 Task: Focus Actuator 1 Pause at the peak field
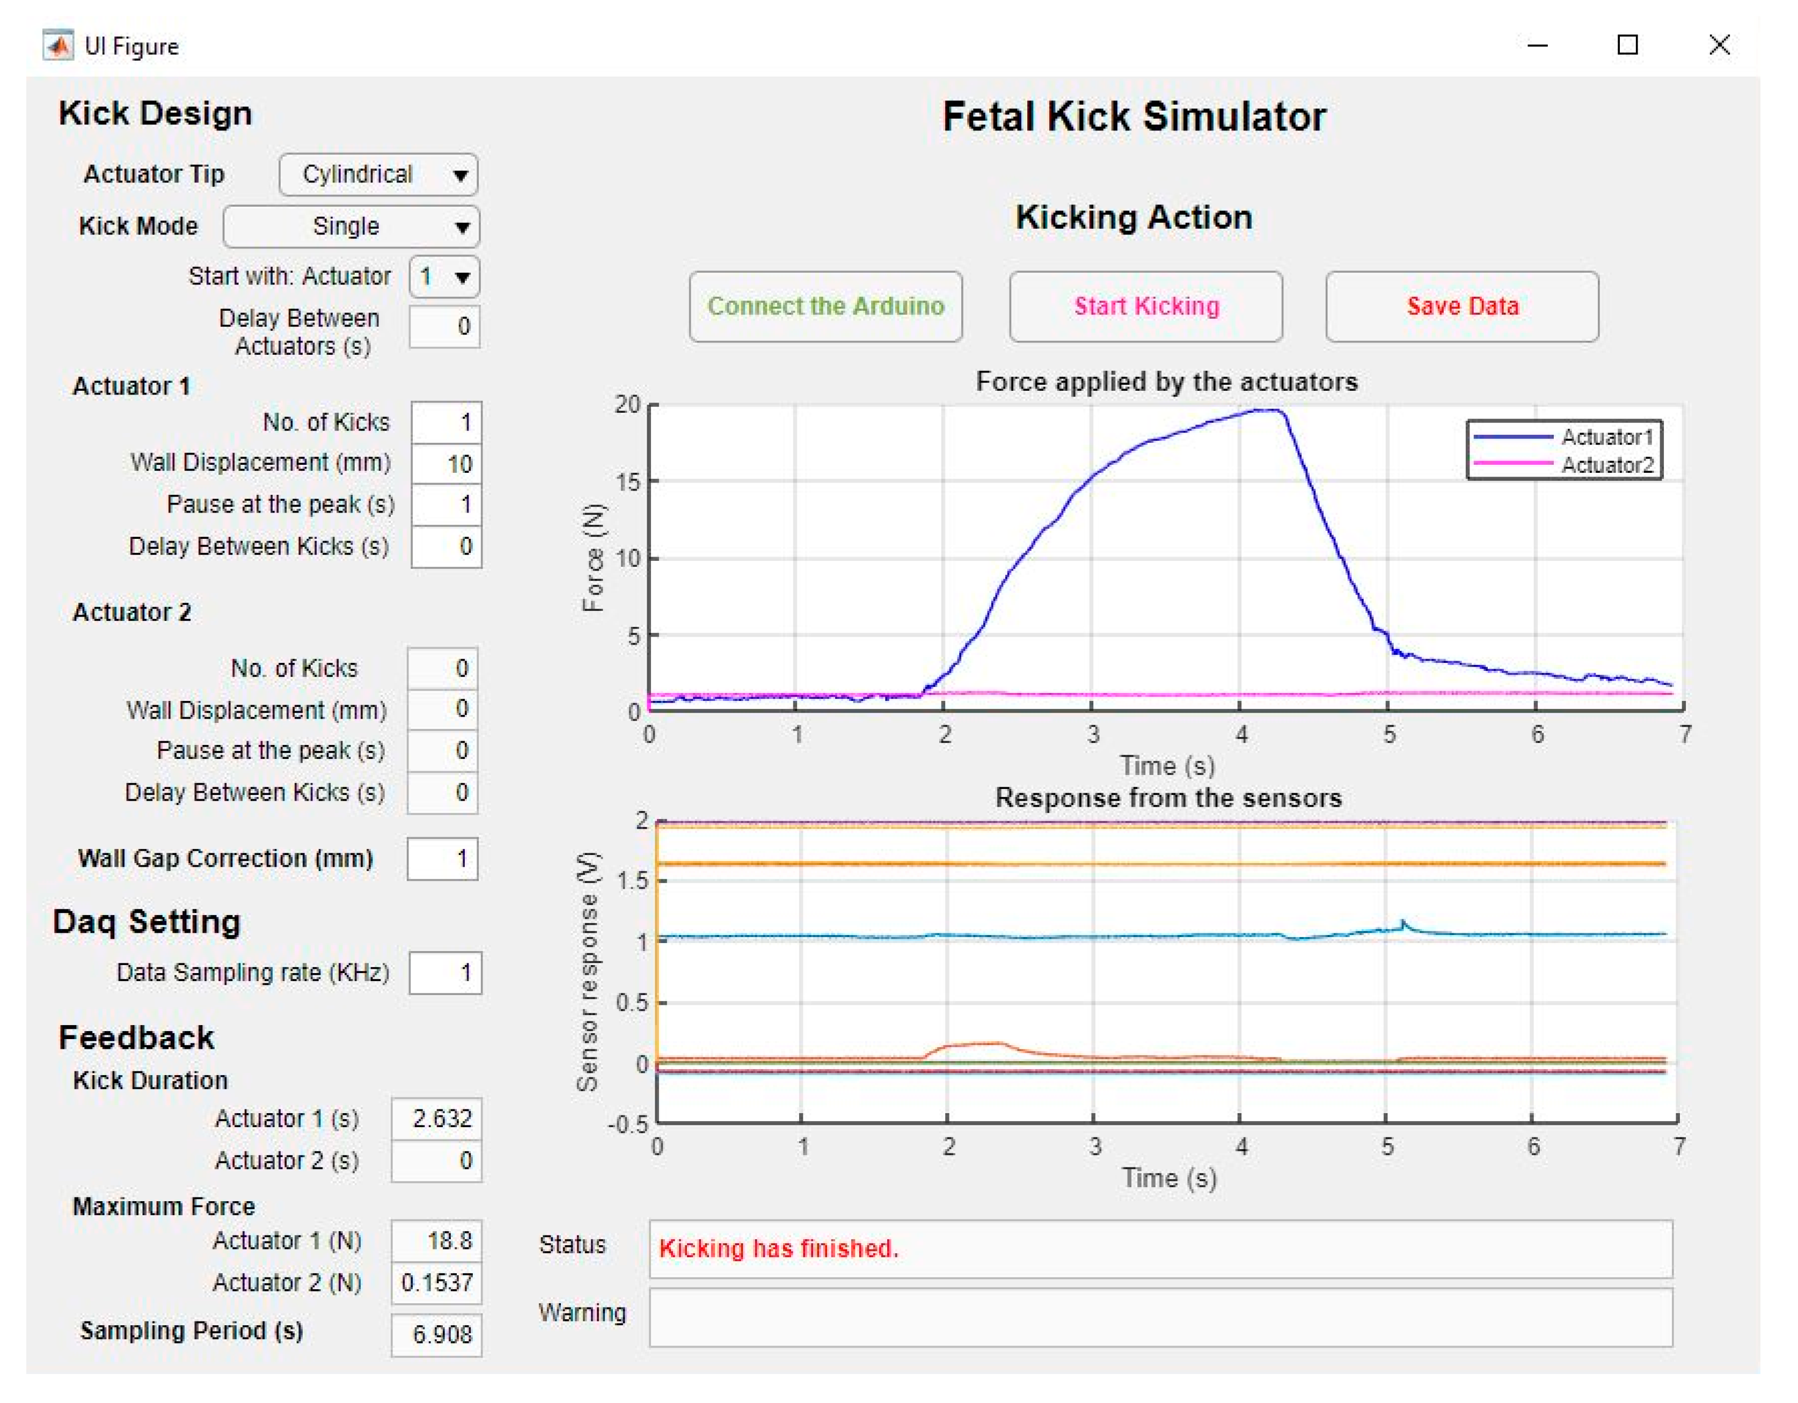click(x=446, y=504)
